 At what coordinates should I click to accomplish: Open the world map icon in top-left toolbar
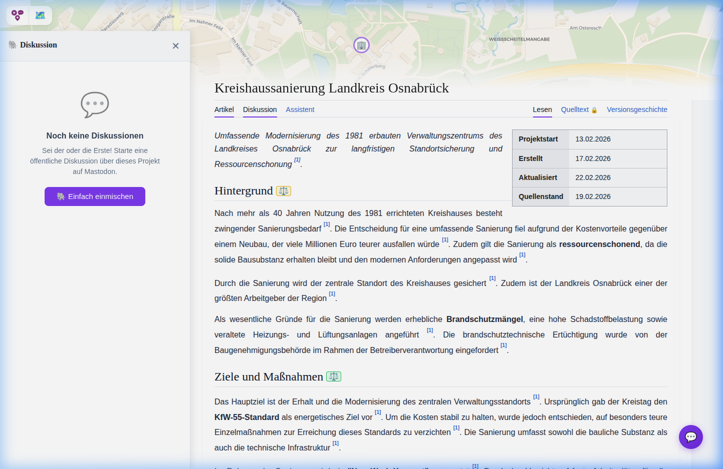coord(41,15)
